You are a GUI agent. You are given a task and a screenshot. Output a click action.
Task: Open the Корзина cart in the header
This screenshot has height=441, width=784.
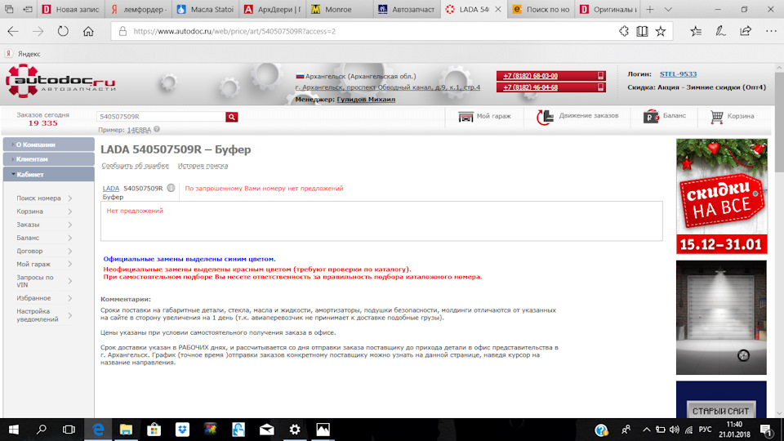tap(733, 117)
